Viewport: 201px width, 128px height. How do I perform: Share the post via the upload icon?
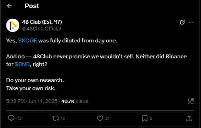point(189,118)
